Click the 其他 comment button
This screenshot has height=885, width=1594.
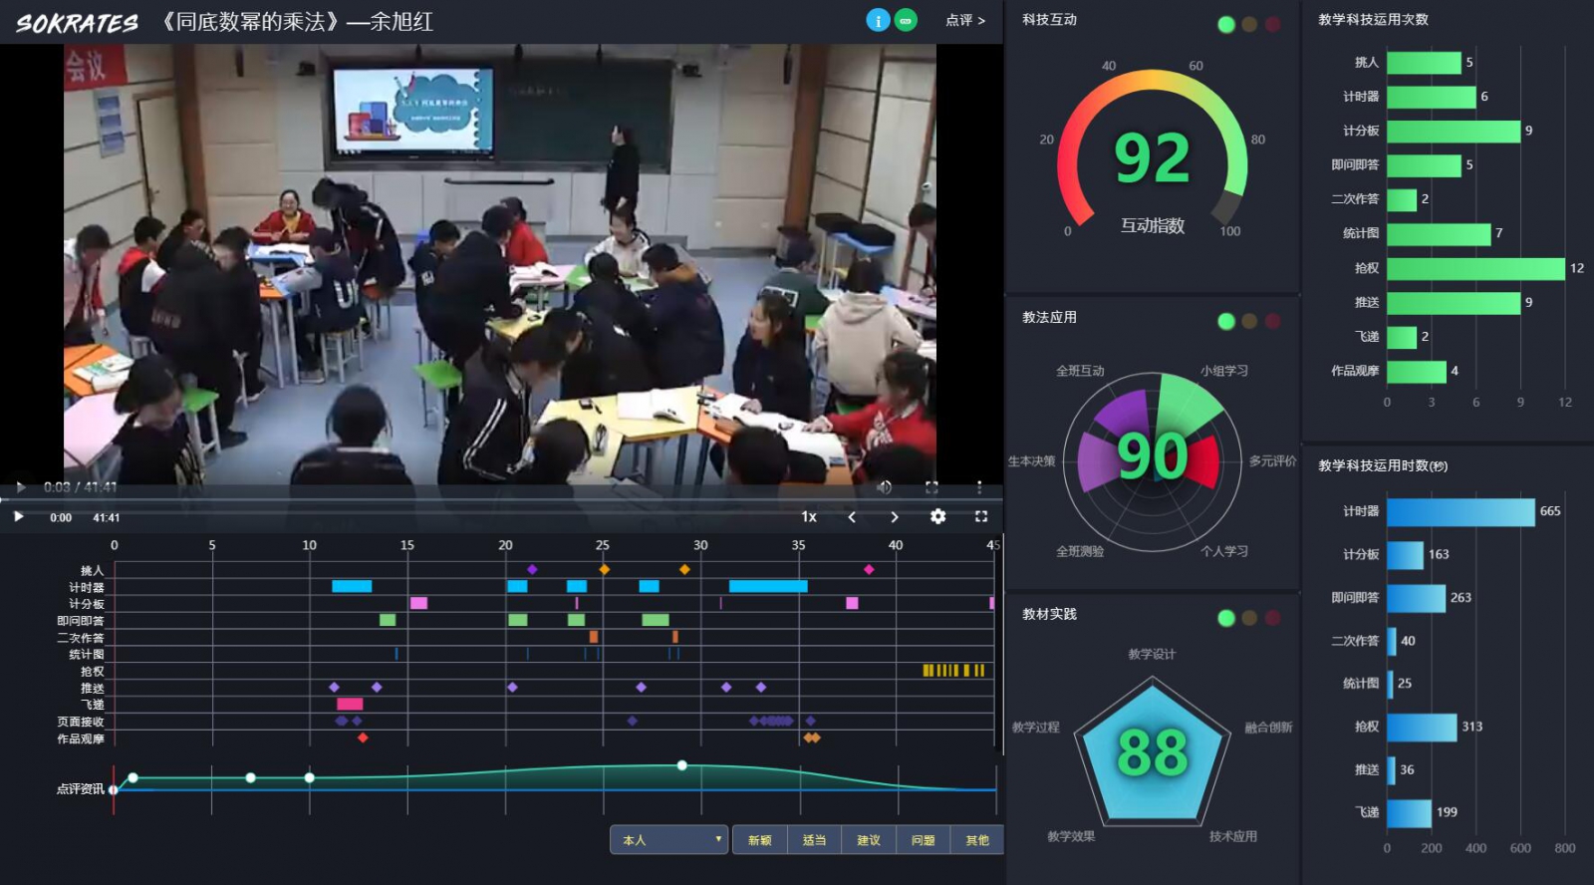pyautogui.click(x=977, y=840)
